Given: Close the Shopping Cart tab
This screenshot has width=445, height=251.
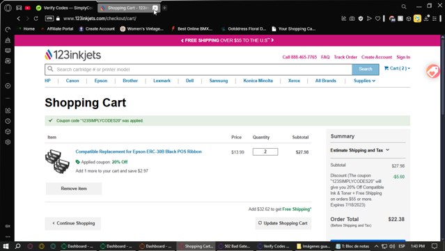Looking at the screenshot, I should (x=155, y=8).
